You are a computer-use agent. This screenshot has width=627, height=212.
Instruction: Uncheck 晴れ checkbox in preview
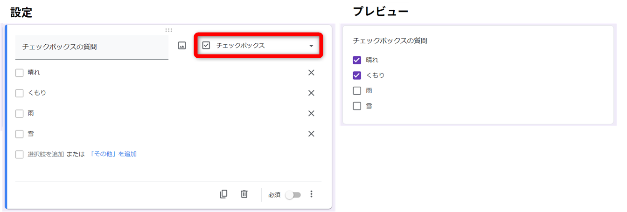coord(357,60)
